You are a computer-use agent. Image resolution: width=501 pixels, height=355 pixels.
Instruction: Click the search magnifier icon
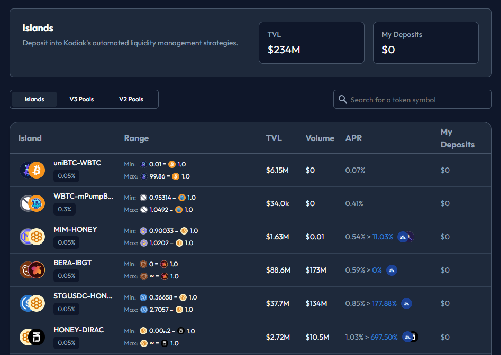pyautogui.click(x=343, y=99)
